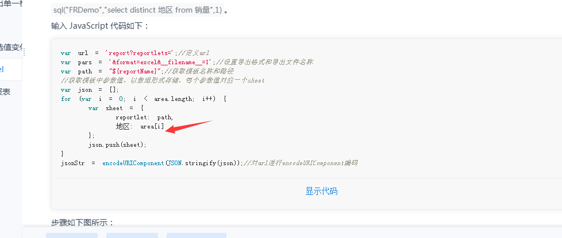Select the highlighted sidebar item ending in 'el'
The height and width of the screenshot is (238, 562).
[x=11, y=69]
